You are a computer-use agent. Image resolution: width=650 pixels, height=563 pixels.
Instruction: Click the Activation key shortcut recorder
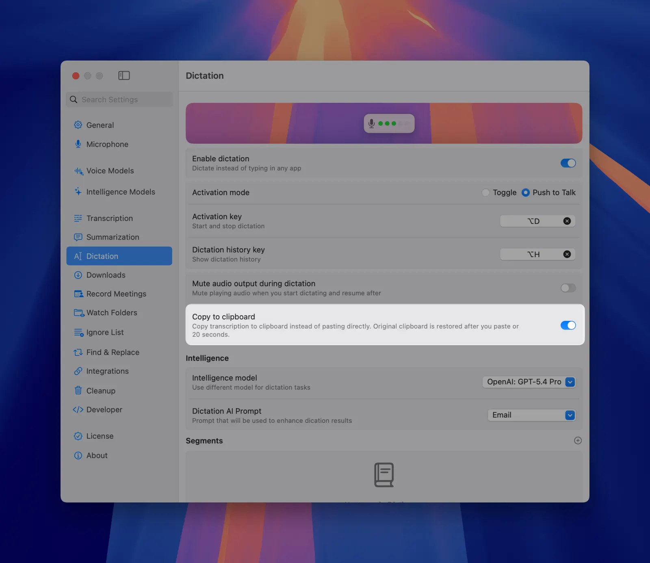[537, 221]
